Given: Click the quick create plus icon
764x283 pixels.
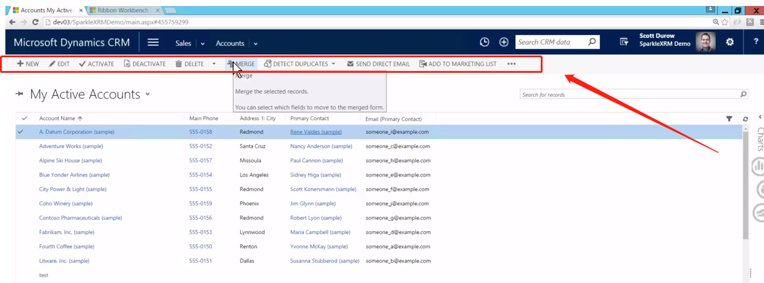Looking at the screenshot, I should click(x=504, y=42).
